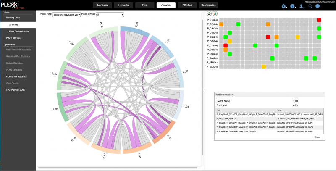This screenshot has width=336, height=171.
Task: Expand the Plexxi Switch dropdown
Action: (110, 15)
